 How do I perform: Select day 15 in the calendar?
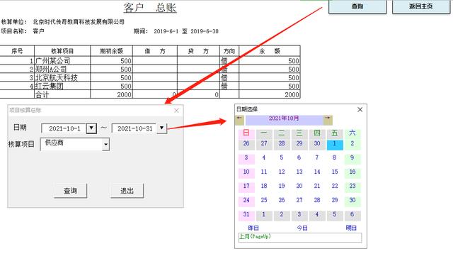click(x=335, y=172)
